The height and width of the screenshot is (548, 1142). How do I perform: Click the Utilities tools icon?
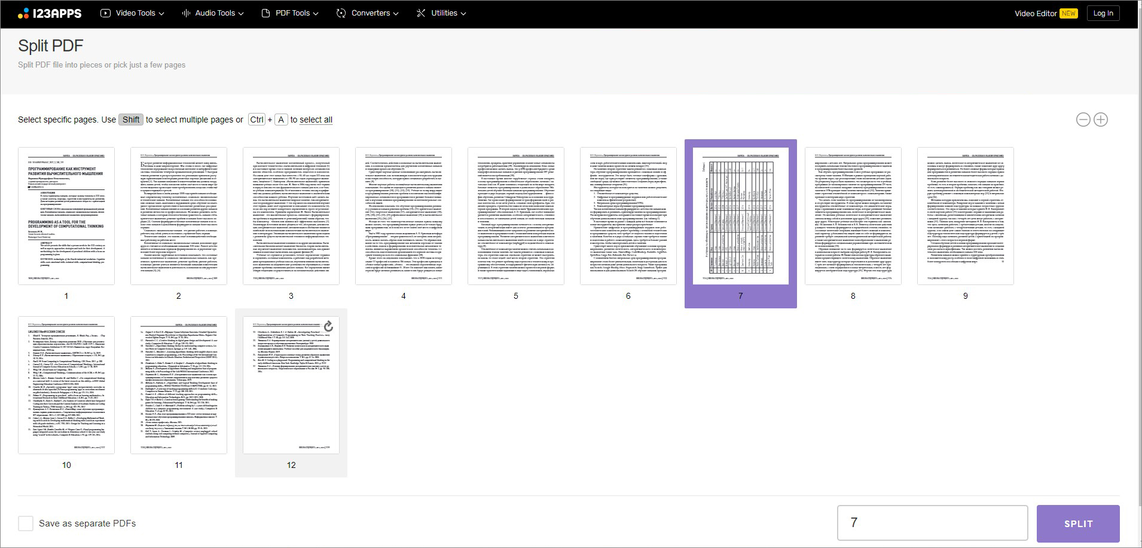click(422, 13)
